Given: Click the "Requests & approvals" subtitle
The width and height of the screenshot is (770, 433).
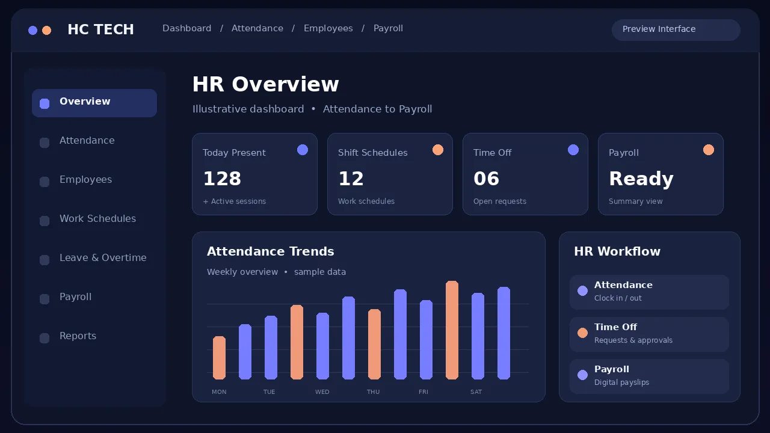Looking at the screenshot, I should pyautogui.click(x=633, y=340).
